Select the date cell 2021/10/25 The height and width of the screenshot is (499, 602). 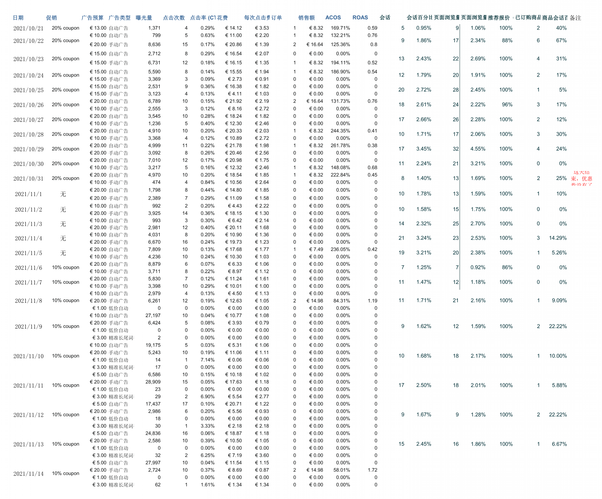(28, 90)
